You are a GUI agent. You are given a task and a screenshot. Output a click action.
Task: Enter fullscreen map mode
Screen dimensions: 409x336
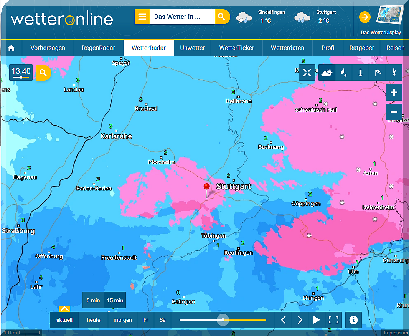point(333,320)
